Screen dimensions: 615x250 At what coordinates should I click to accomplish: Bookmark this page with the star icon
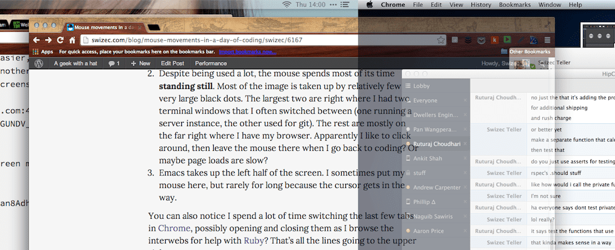point(441,40)
